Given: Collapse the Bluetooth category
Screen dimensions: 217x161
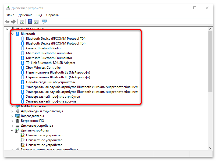Looking at the screenshot, I should pos(12,34).
